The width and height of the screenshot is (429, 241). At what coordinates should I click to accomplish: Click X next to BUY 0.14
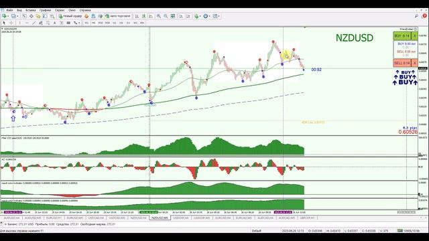(x=415, y=35)
